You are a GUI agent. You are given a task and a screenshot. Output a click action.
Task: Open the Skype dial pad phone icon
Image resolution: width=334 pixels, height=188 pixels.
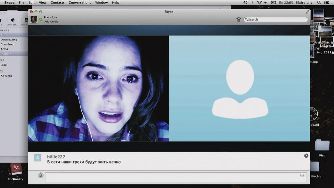pyautogui.click(x=238, y=19)
